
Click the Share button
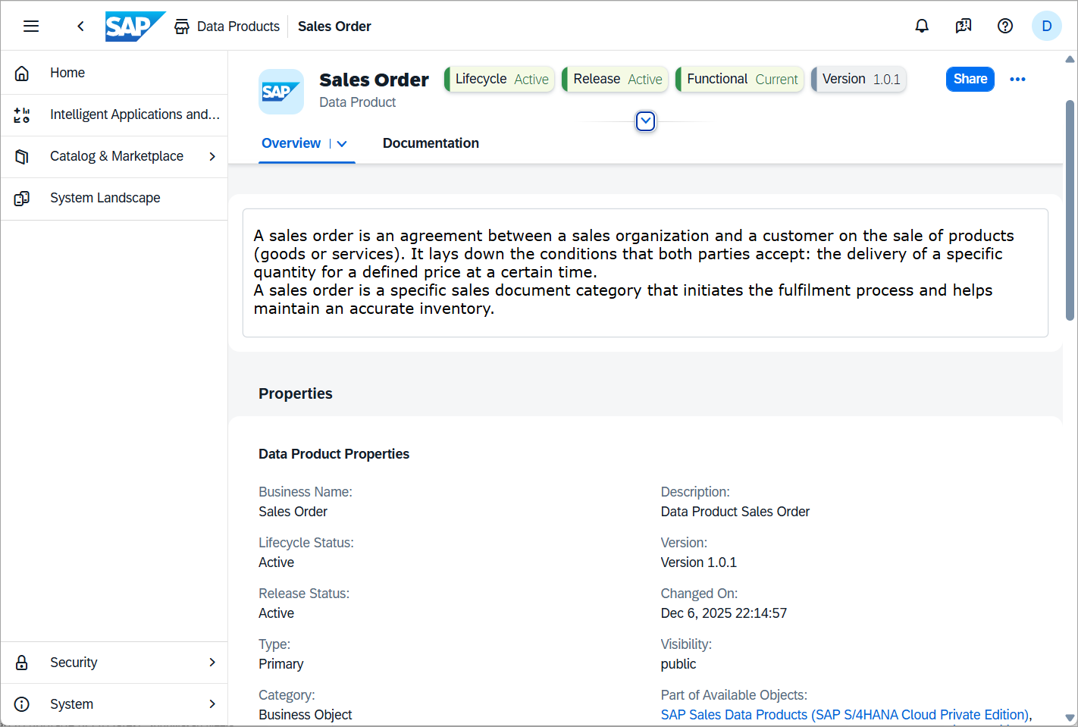[970, 79]
